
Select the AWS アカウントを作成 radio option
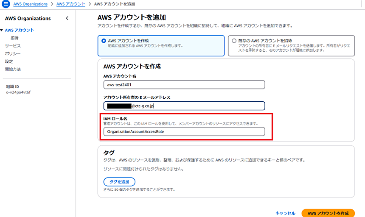click(104, 41)
